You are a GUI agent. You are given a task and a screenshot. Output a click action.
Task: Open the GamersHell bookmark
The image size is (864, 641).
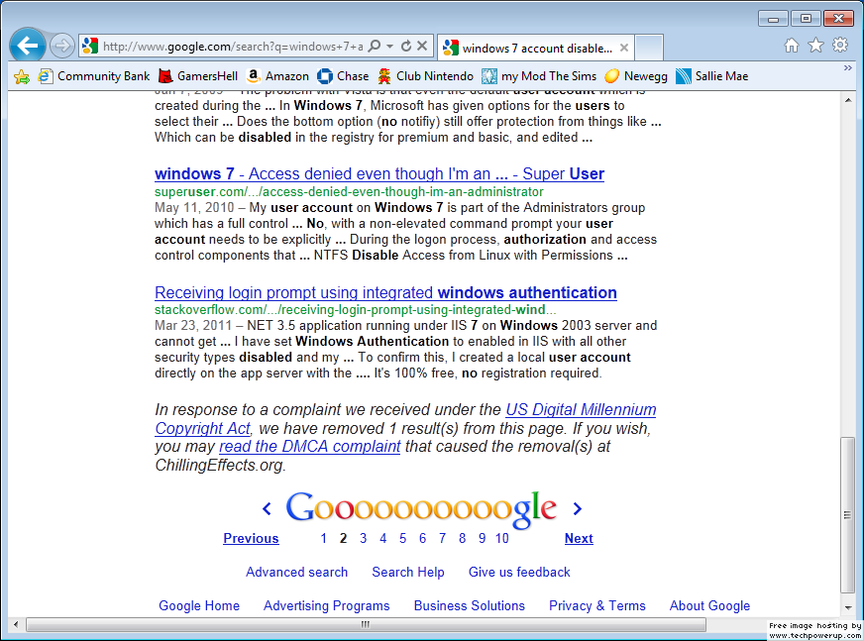click(x=198, y=76)
